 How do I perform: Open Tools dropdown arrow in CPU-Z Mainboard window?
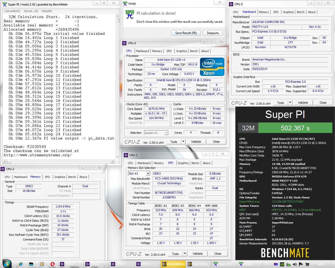290,103
